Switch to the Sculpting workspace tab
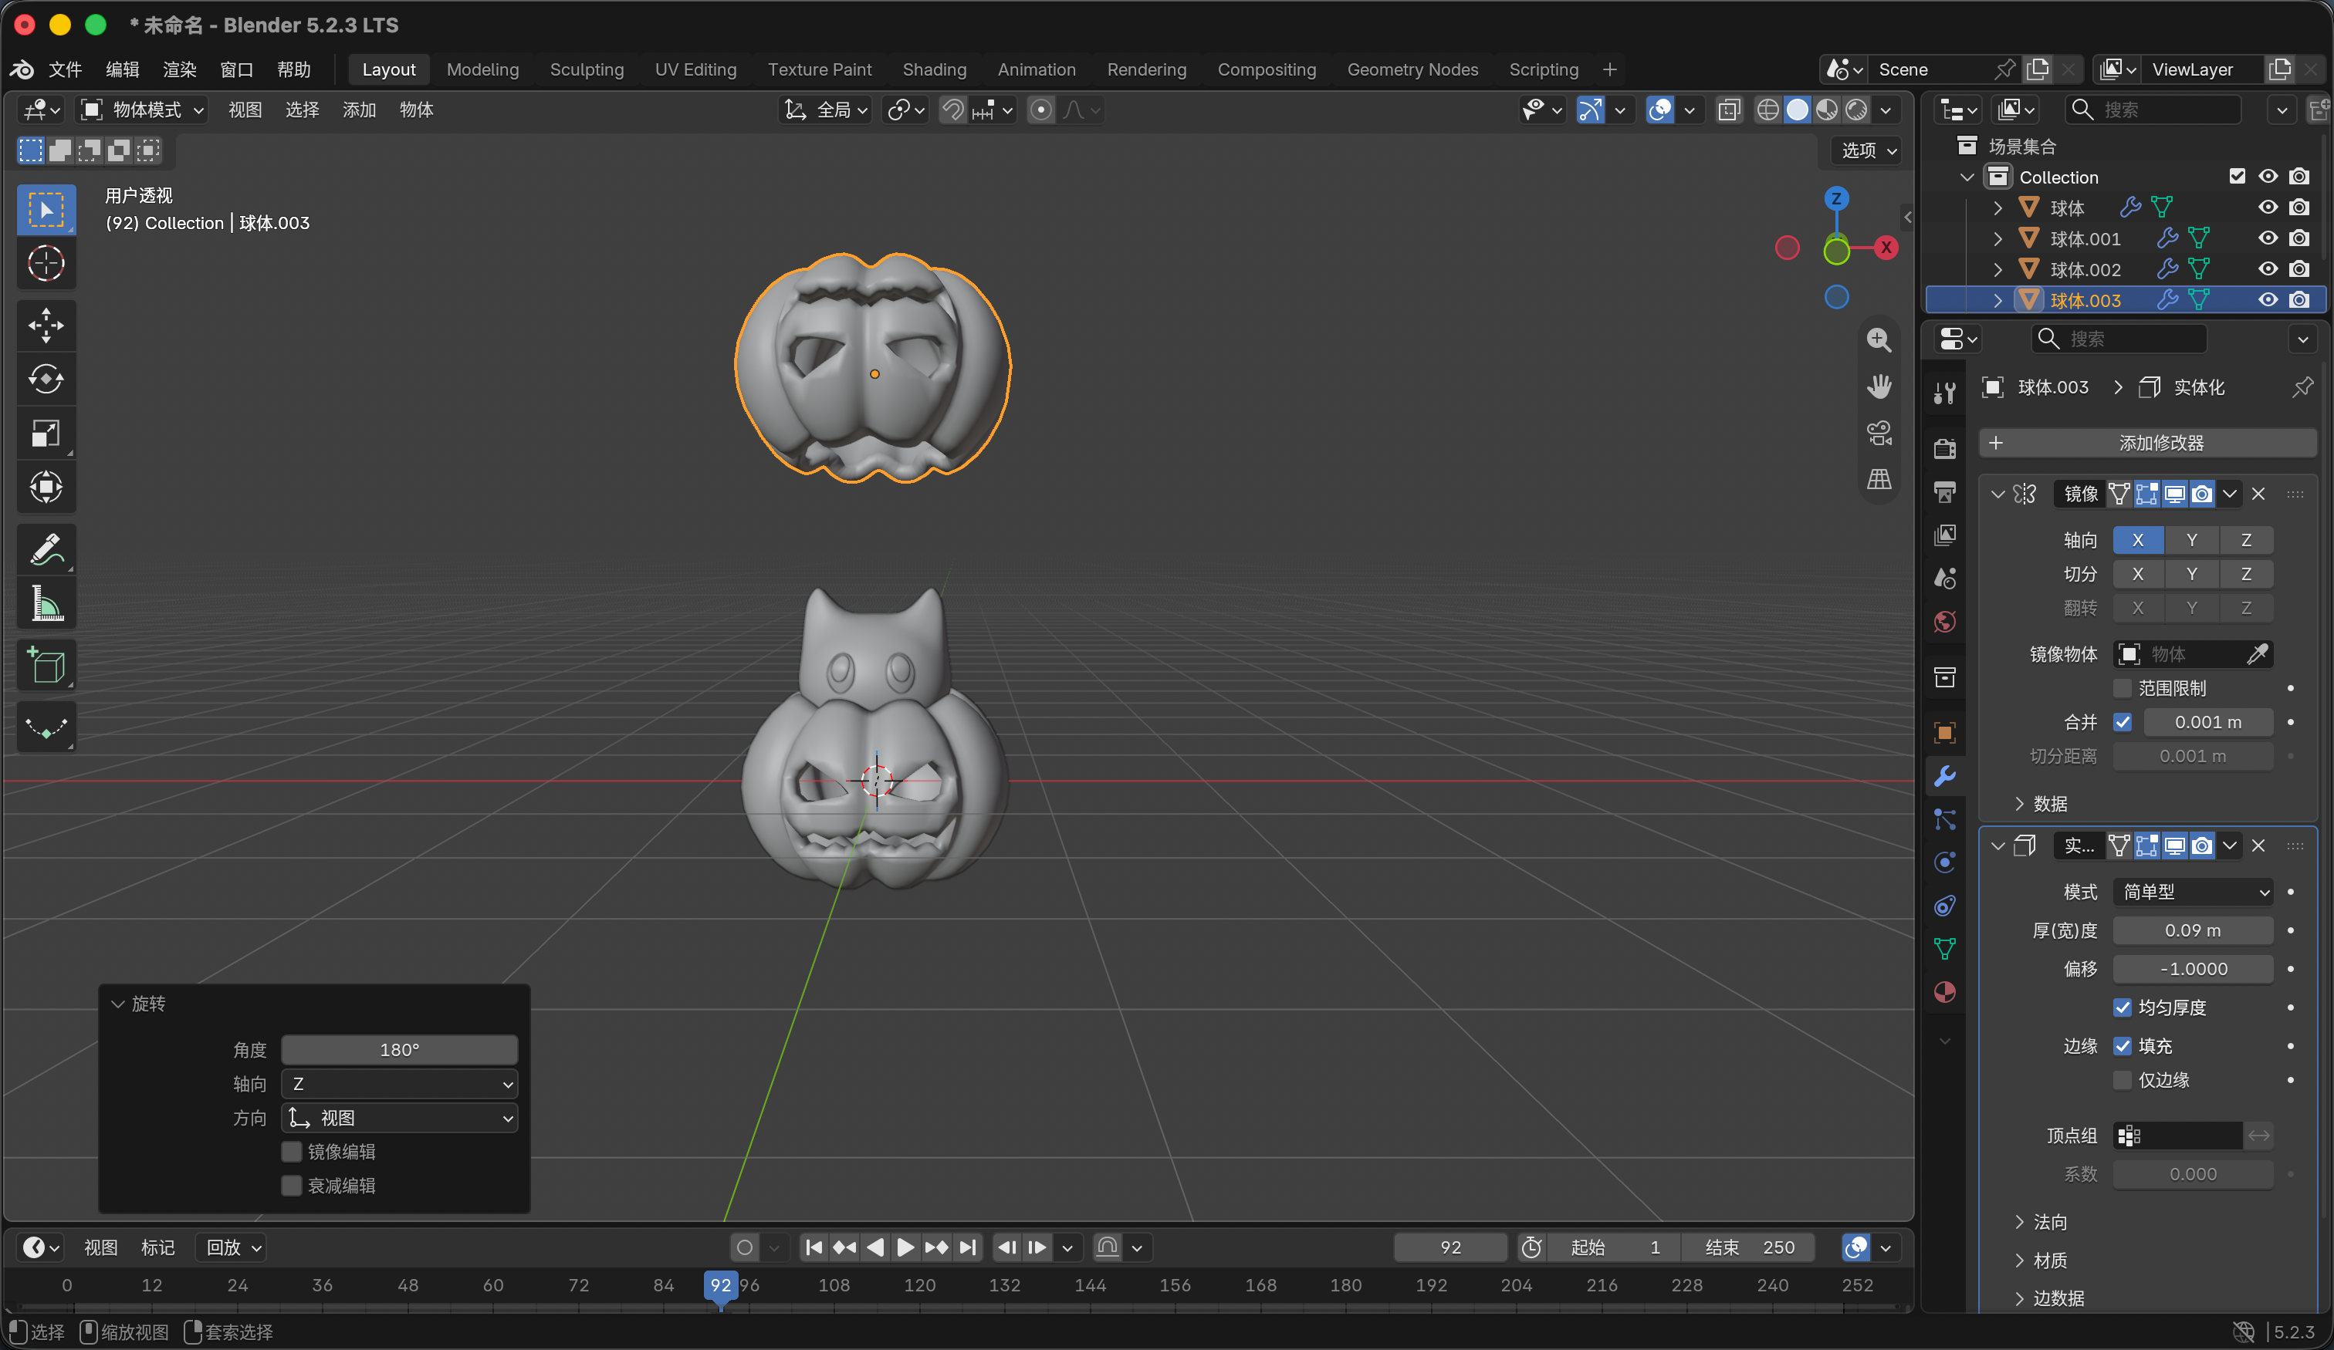Screen dimensions: 2334x1350 point(587,69)
